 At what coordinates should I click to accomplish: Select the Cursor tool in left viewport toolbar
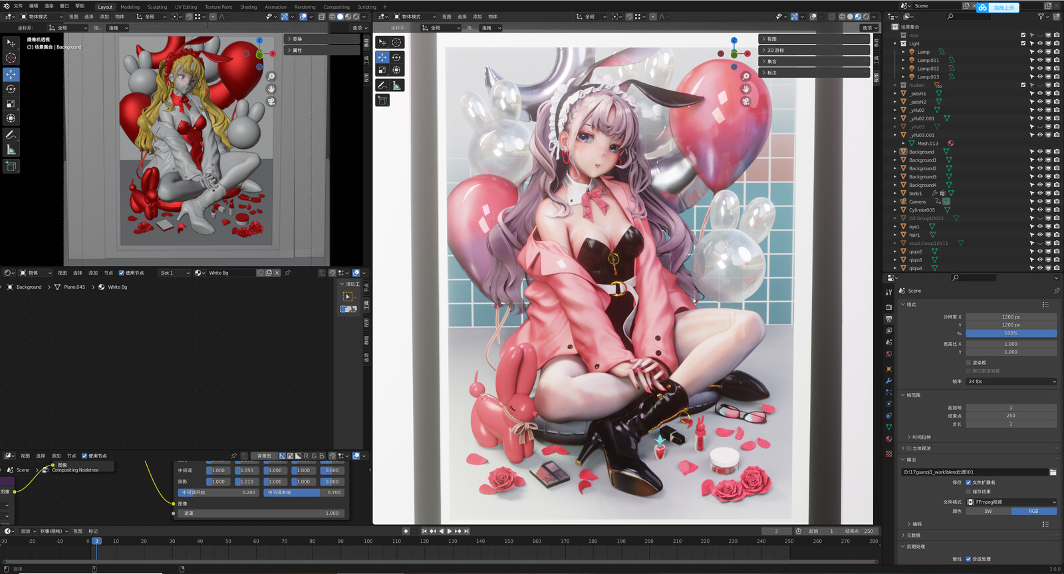tap(11, 58)
